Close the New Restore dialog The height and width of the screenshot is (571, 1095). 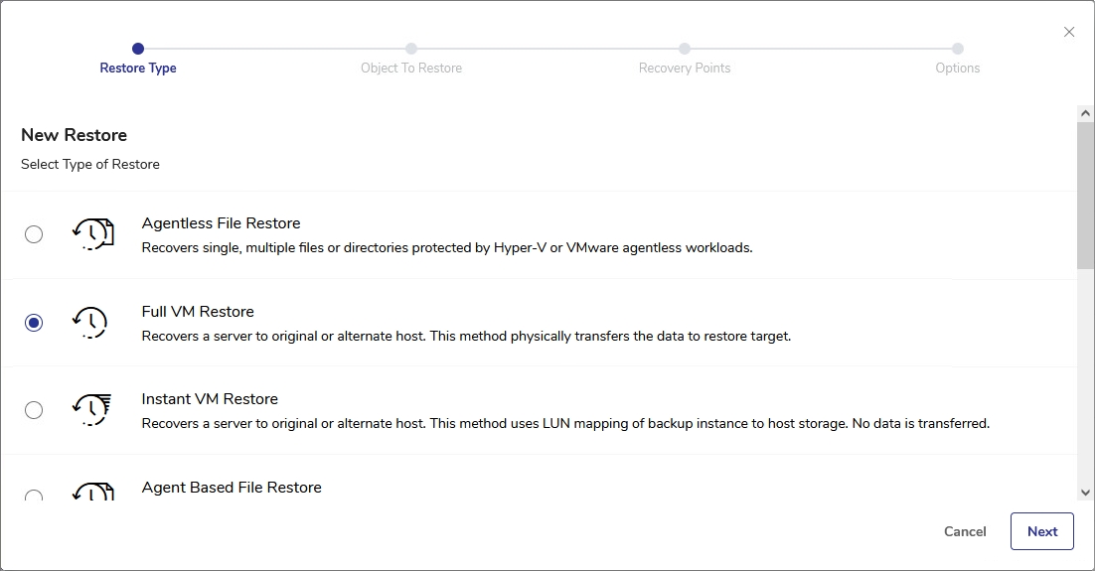[x=1069, y=32]
